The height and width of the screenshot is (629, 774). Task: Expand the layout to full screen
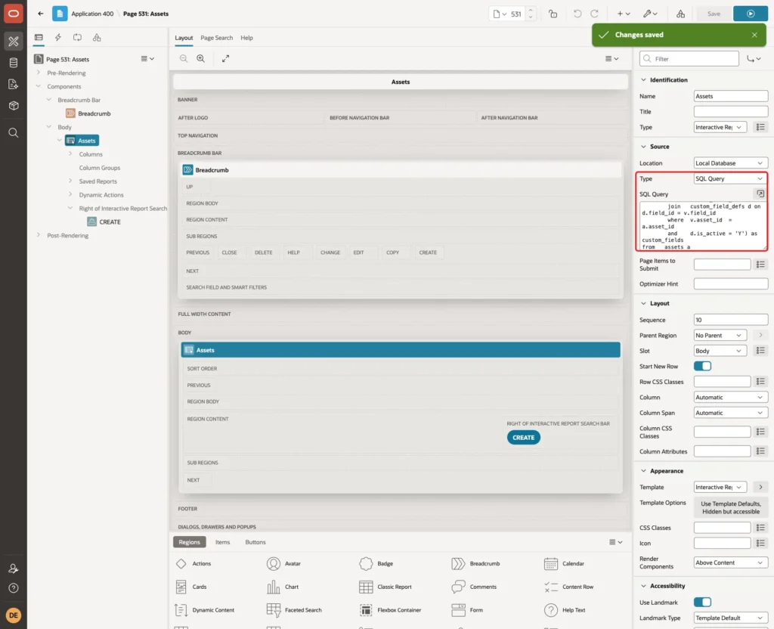[x=225, y=58]
